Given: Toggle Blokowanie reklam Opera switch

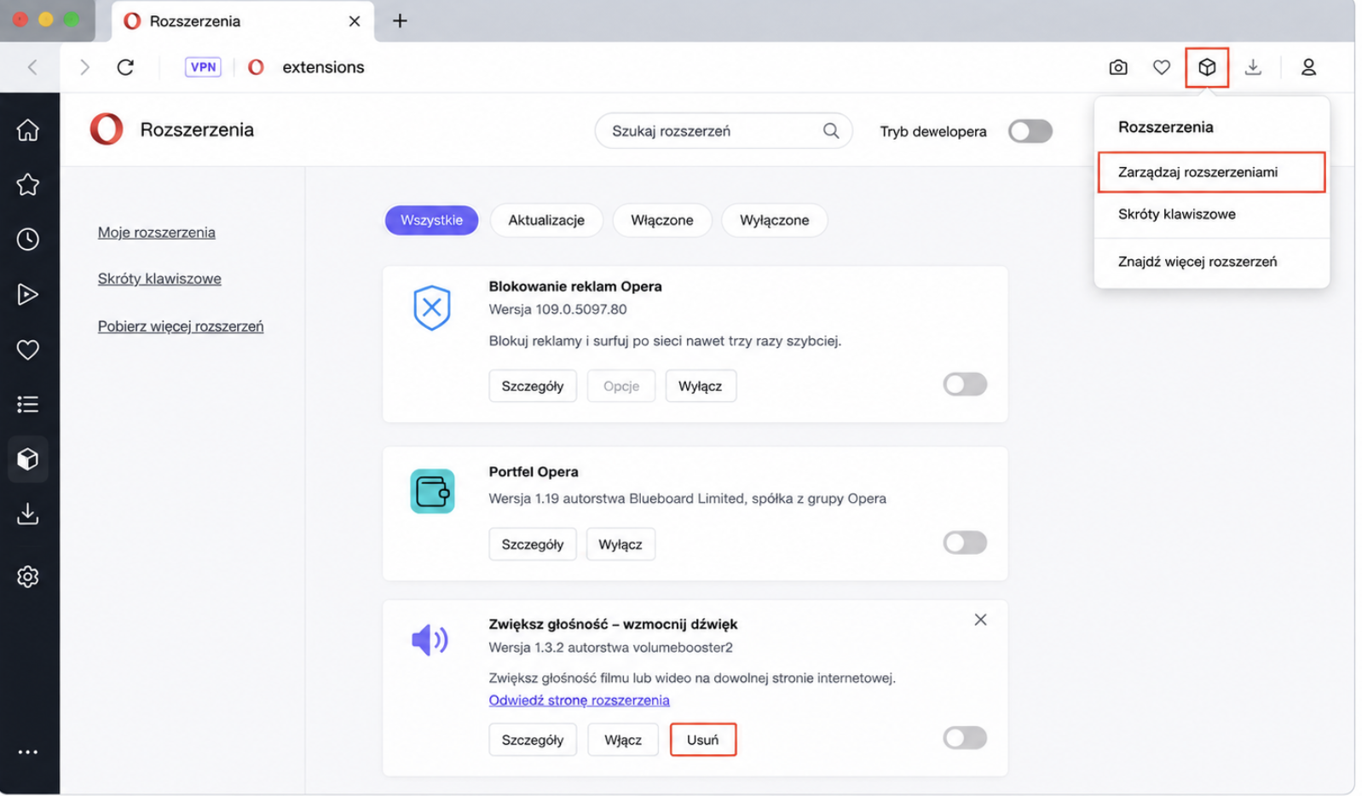Looking at the screenshot, I should coord(965,384).
